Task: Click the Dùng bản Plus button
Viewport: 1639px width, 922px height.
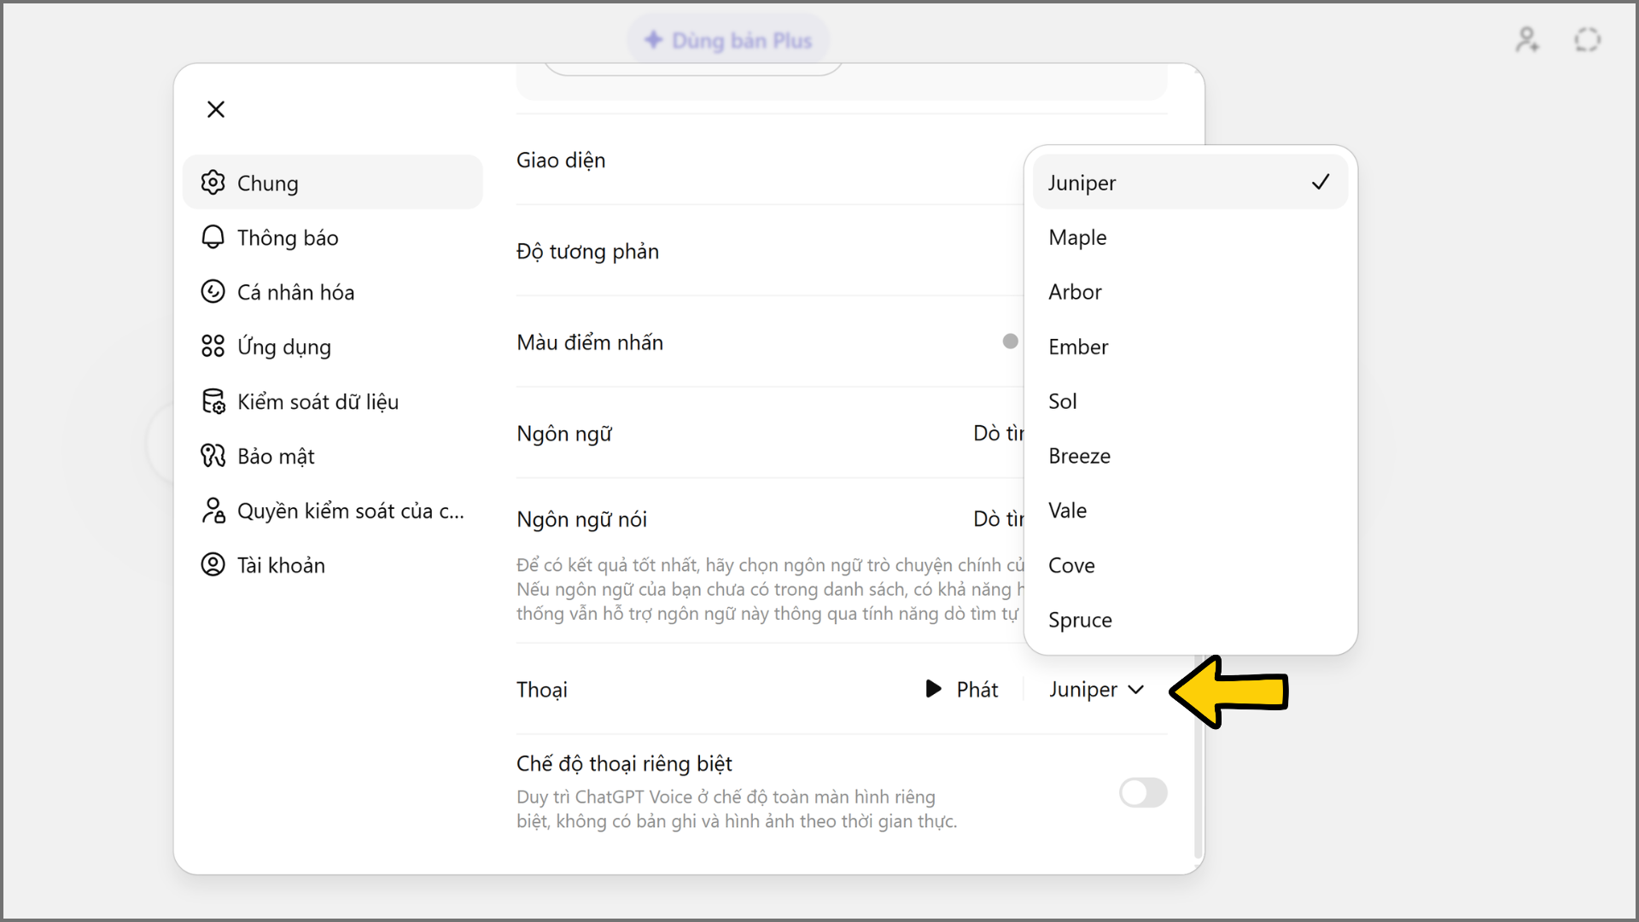Action: [x=728, y=40]
